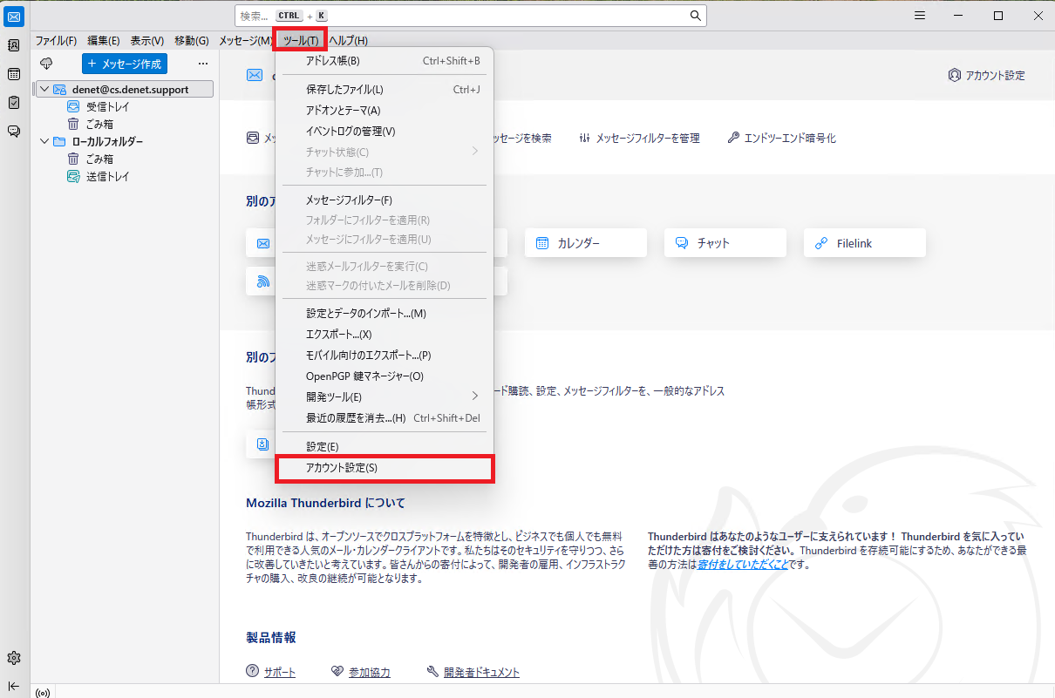Select 設定(E) in the Tools menu
This screenshot has width=1055, height=698.
385,447
